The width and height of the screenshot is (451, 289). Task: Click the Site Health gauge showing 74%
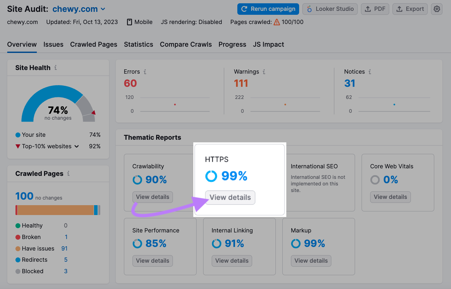pos(58,104)
